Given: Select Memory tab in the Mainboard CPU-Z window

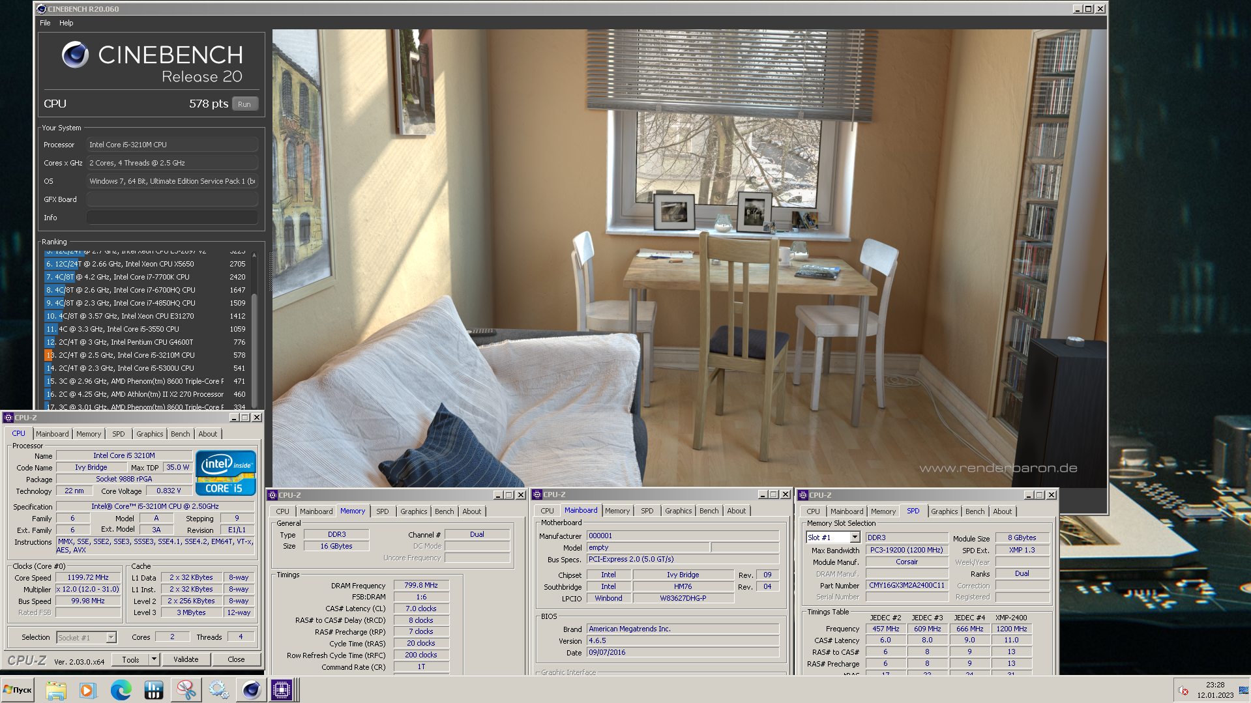Looking at the screenshot, I should (x=617, y=511).
